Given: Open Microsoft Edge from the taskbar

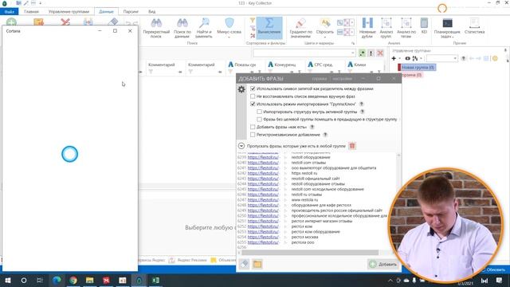Looking at the screenshot, I should pos(57,280).
